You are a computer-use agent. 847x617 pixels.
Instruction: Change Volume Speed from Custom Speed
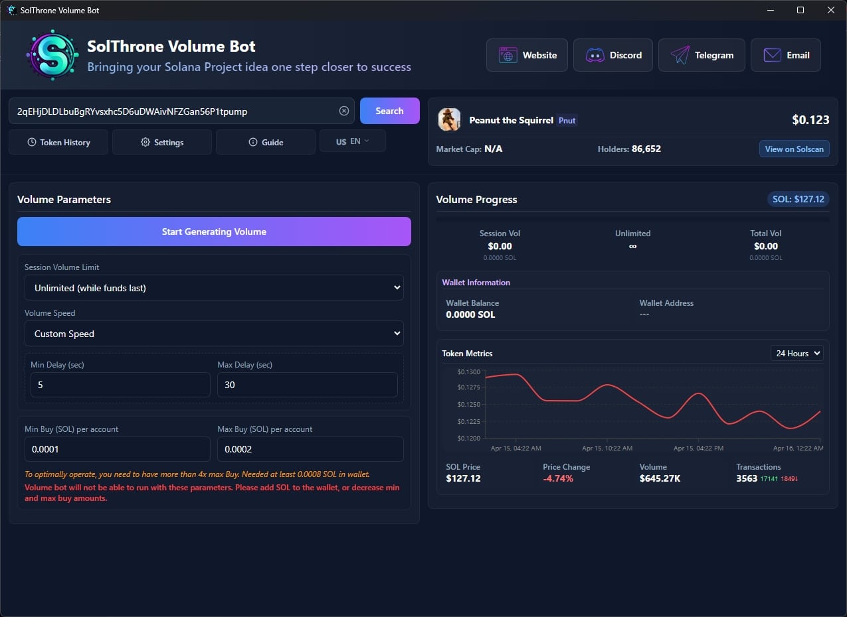click(x=214, y=333)
